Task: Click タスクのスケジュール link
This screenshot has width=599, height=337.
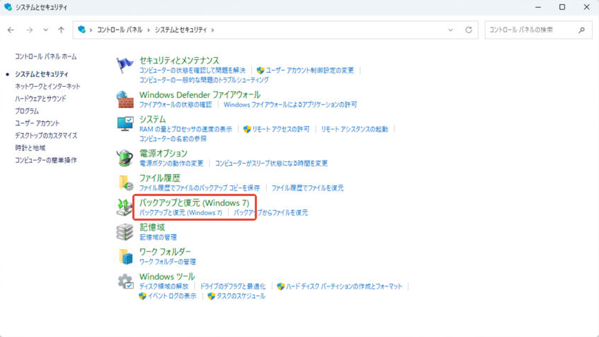Action: 241,296
